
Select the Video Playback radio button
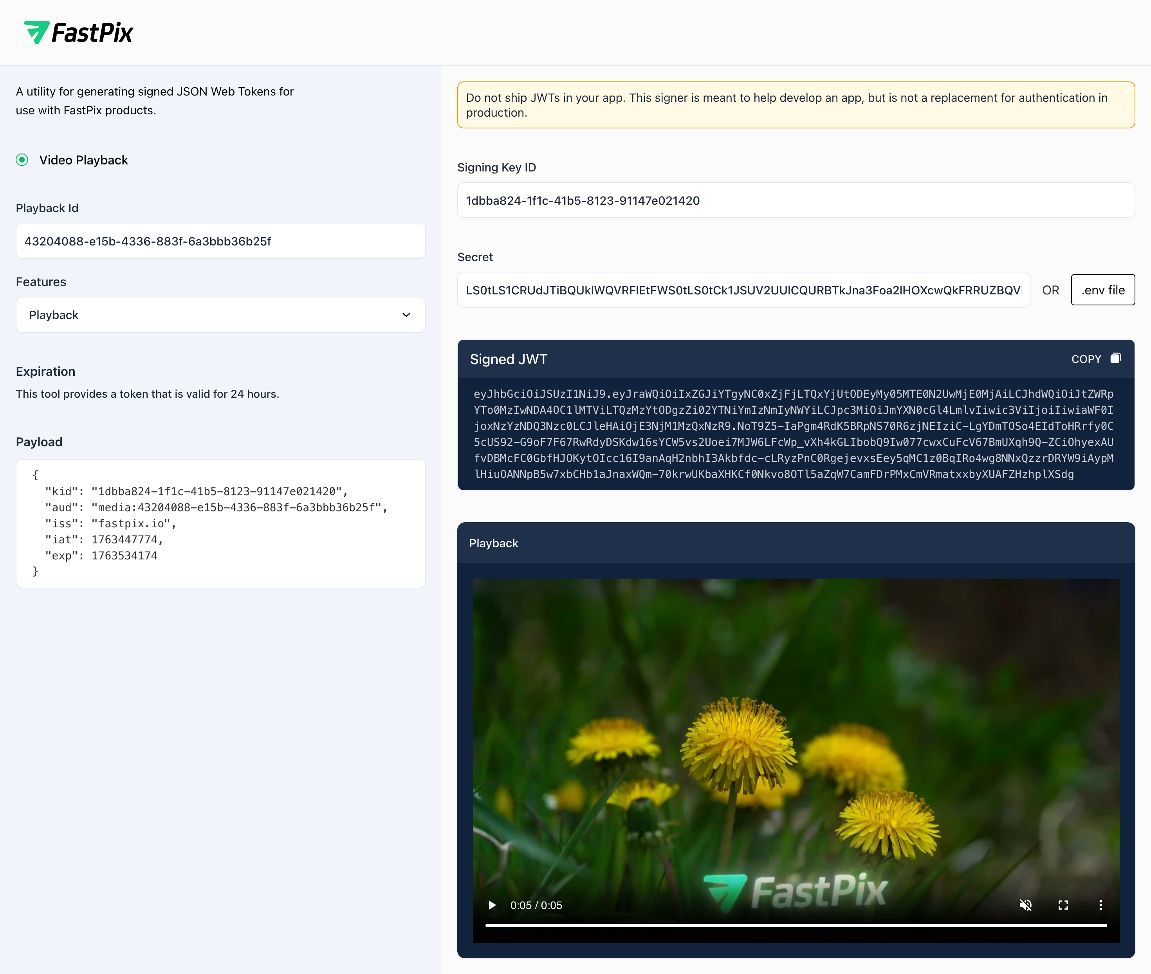pos(22,160)
